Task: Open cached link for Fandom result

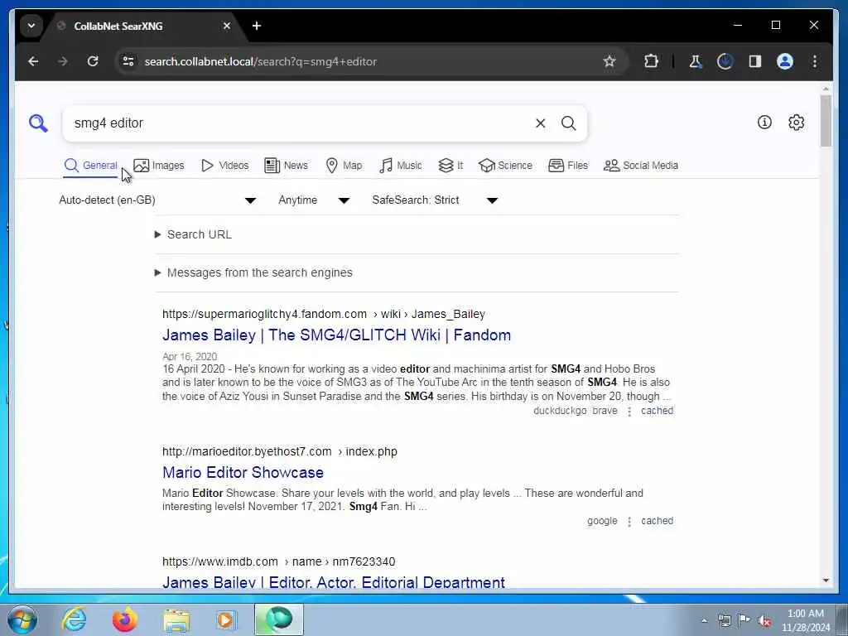Action: tap(657, 411)
